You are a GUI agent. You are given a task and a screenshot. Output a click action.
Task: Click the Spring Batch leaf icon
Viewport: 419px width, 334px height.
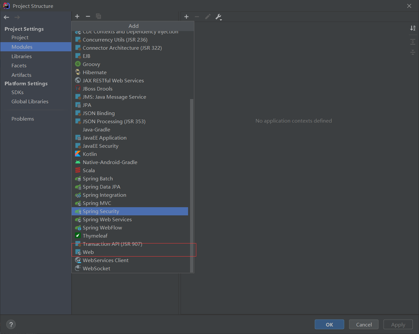(78, 178)
